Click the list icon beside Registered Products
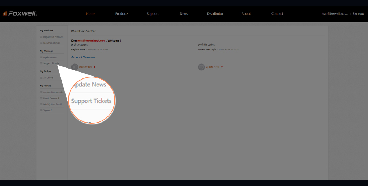 click(x=41, y=37)
